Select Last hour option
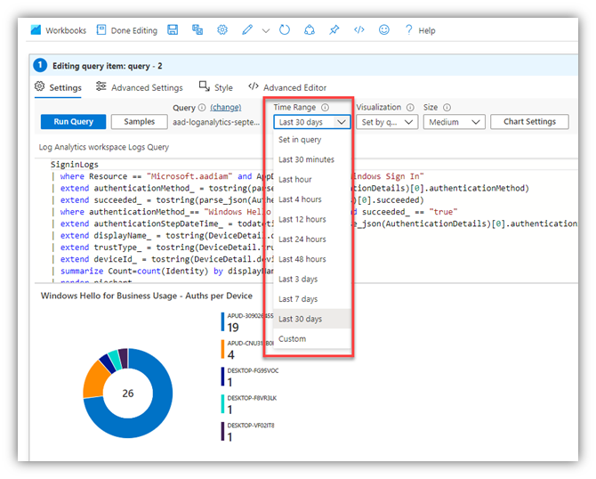This screenshot has height=479, width=596. [311, 180]
